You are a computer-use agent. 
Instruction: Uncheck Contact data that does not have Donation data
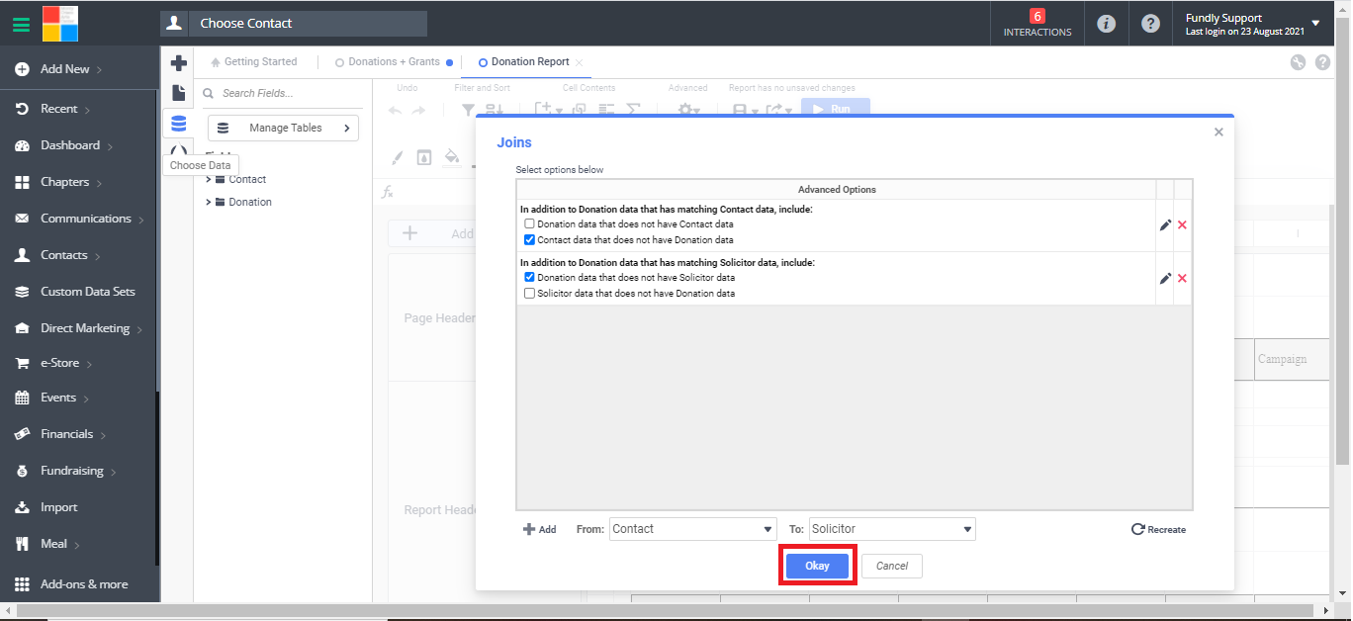[529, 239]
